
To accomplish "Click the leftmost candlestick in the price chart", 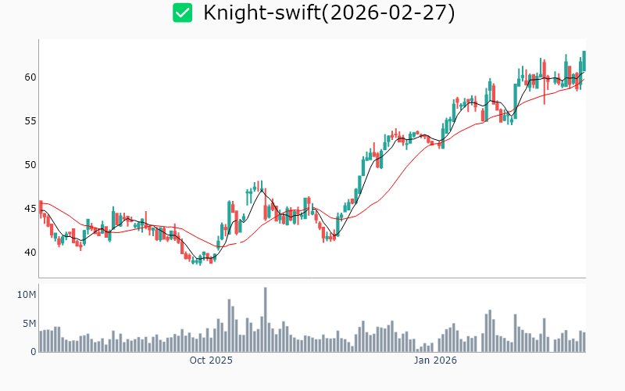I will 41,210.
